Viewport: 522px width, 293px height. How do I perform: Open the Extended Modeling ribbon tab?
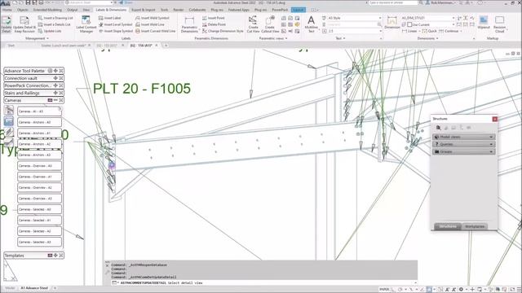tap(47, 10)
